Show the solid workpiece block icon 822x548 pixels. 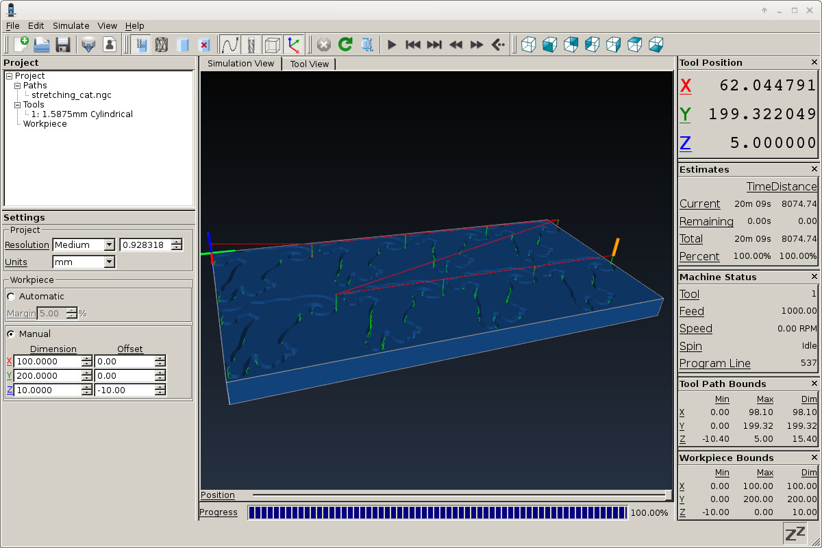183,45
